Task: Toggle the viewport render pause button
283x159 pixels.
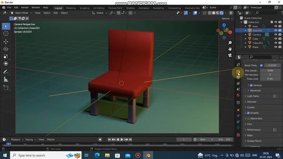Action: 231,13
